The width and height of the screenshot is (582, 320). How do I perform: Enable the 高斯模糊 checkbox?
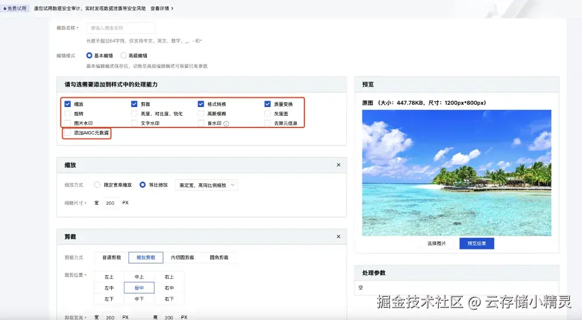click(x=201, y=113)
